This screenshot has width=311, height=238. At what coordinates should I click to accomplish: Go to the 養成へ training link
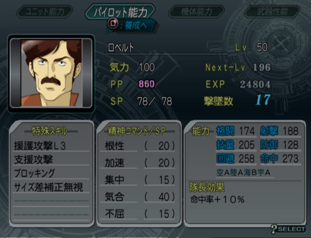click(136, 25)
